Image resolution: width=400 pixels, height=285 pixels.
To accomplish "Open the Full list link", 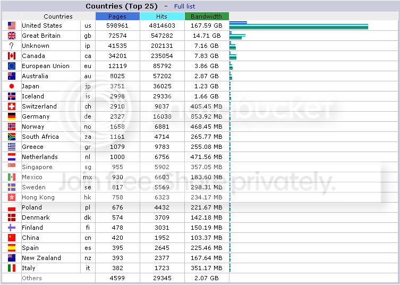I will click(x=184, y=6).
